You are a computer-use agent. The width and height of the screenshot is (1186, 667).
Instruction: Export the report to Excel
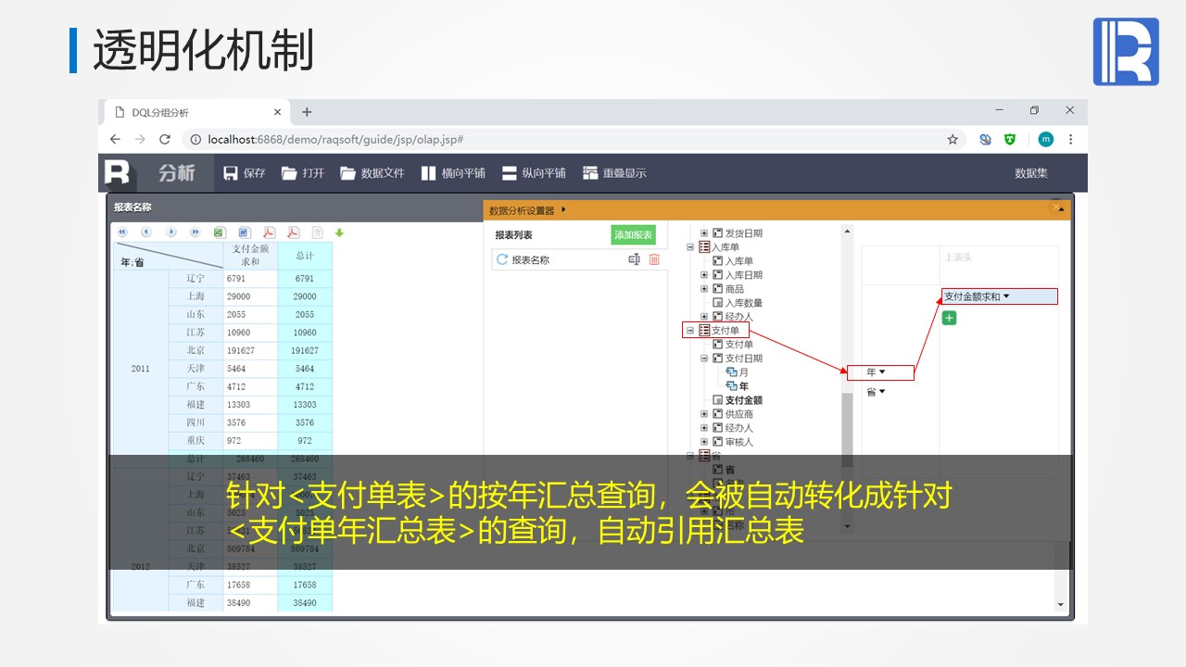tap(220, 233)
